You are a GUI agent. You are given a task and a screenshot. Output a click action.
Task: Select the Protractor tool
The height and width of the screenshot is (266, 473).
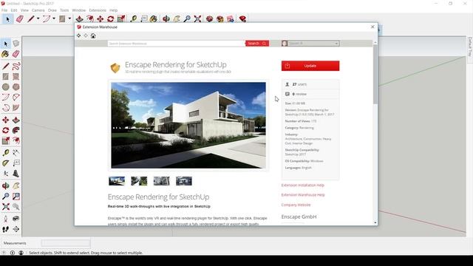pos(6,163)
